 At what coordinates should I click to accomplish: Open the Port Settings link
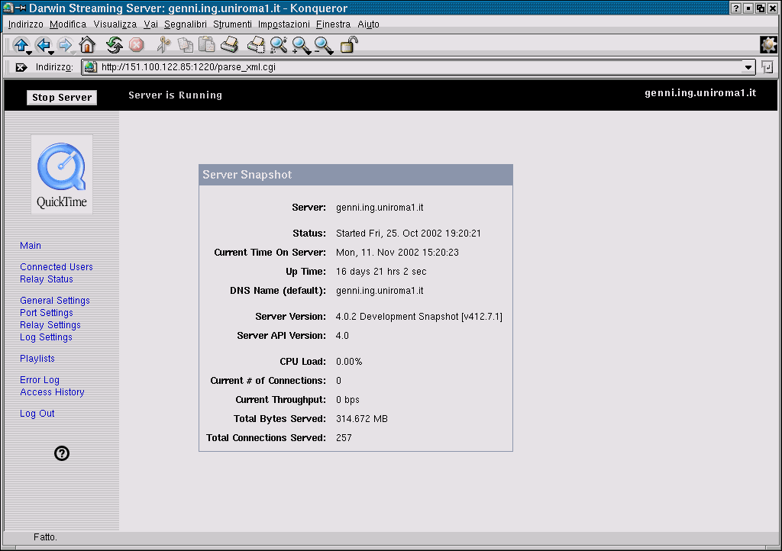pyautogui.click(x=47, y=313)
